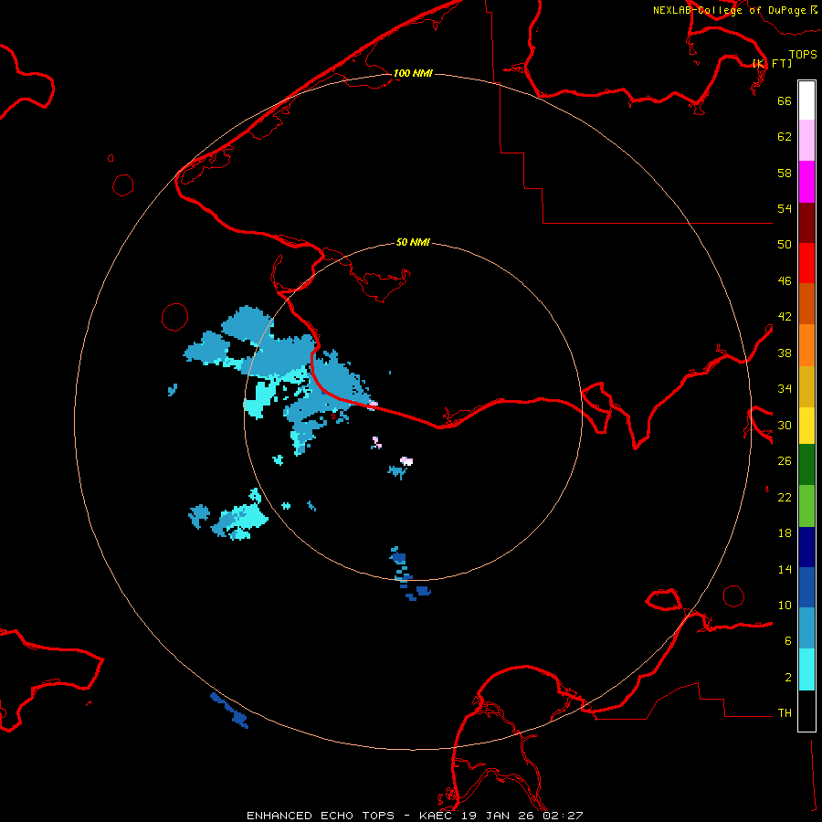Screen dimensions: 822x822
Task: Click the navy legend band near 18
Action: (x=806, y=547)
